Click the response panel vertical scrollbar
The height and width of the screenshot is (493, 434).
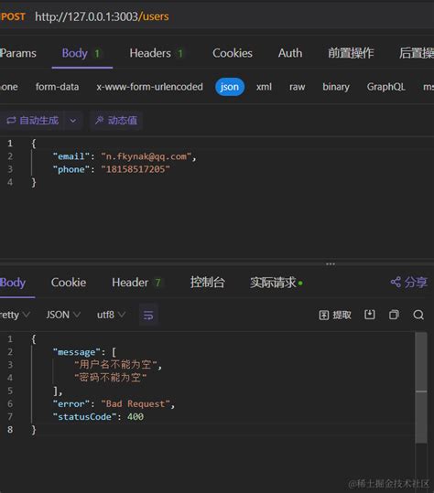[x=421, y=388]
